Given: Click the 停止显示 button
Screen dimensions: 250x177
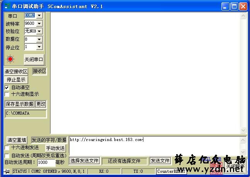Looking at the screenshot, I should click(16, 80).
